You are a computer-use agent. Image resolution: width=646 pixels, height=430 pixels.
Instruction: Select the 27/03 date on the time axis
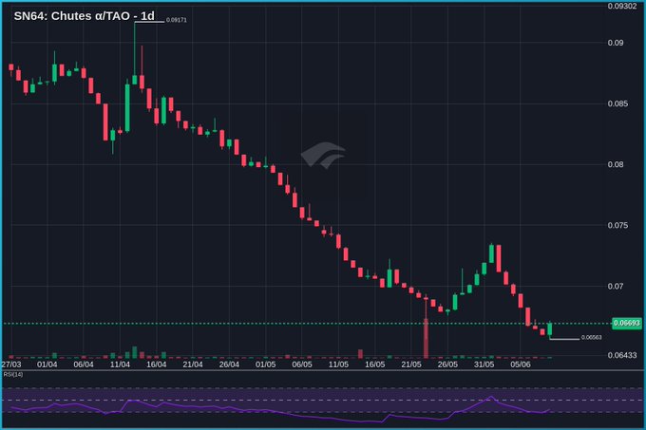click(11, 365)
